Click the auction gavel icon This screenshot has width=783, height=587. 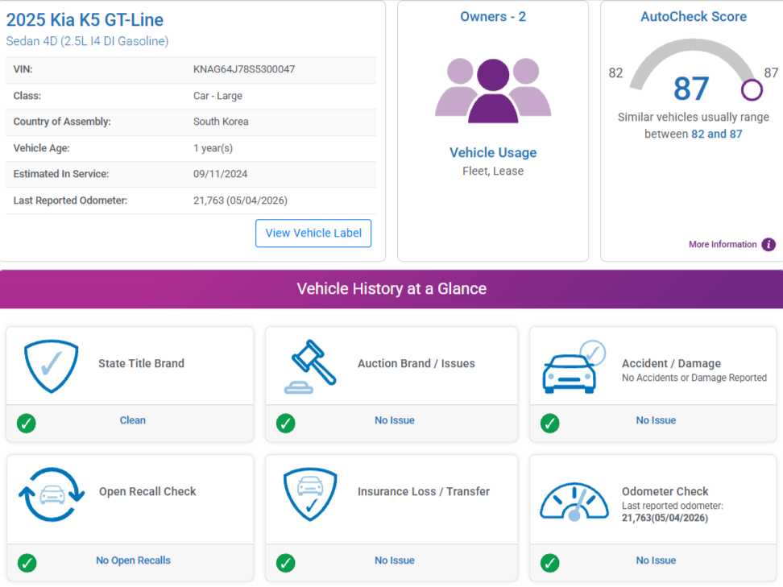tap(310, 367)
